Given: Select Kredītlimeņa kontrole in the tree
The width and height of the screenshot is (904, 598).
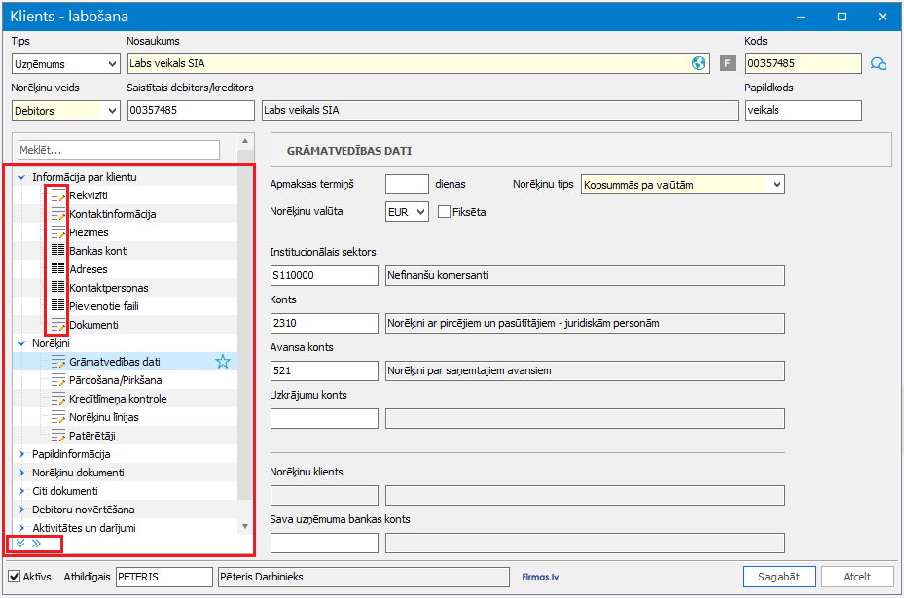Looking at the screenshot, I should tap(117, 399).
